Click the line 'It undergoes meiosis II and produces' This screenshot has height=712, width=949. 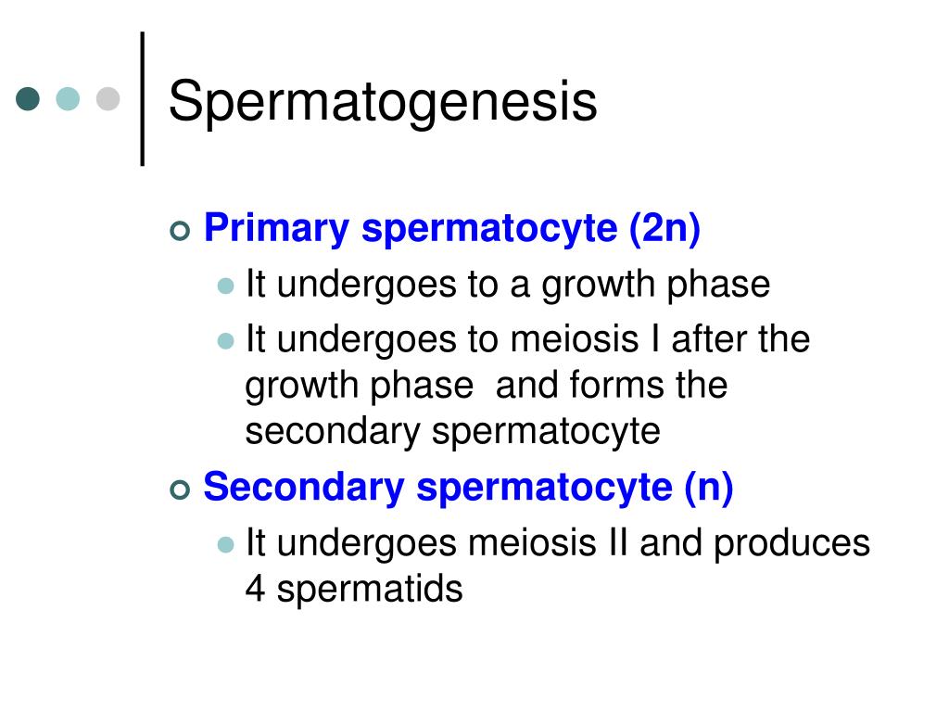click(557, 543)
